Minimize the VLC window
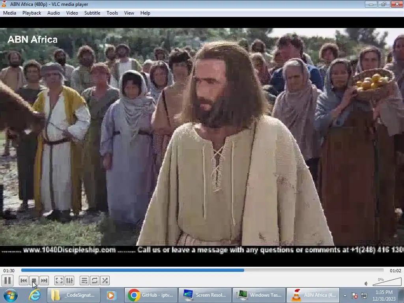The height and width of the screenshot is (303, 404). pyautogui.click(x=371, y=4)
